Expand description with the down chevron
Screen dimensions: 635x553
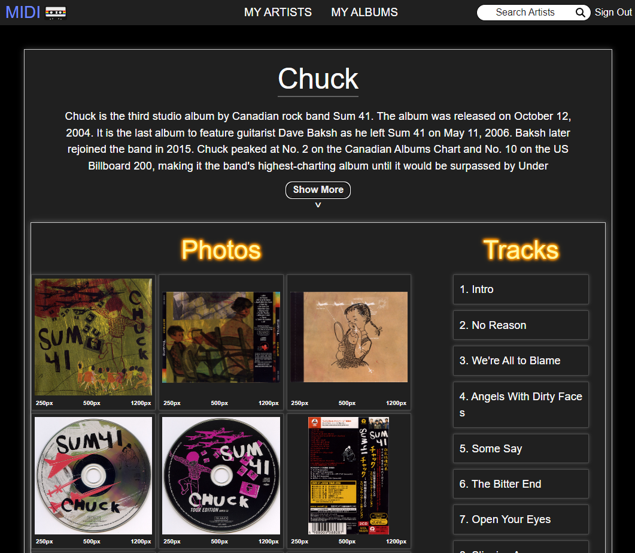(x=318, y=205)
